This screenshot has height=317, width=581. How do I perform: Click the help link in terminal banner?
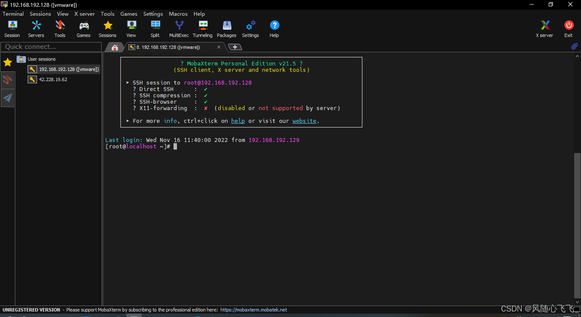tap(238, 121)
